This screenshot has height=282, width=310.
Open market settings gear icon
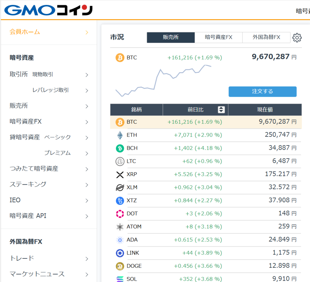tap(297, 37)
